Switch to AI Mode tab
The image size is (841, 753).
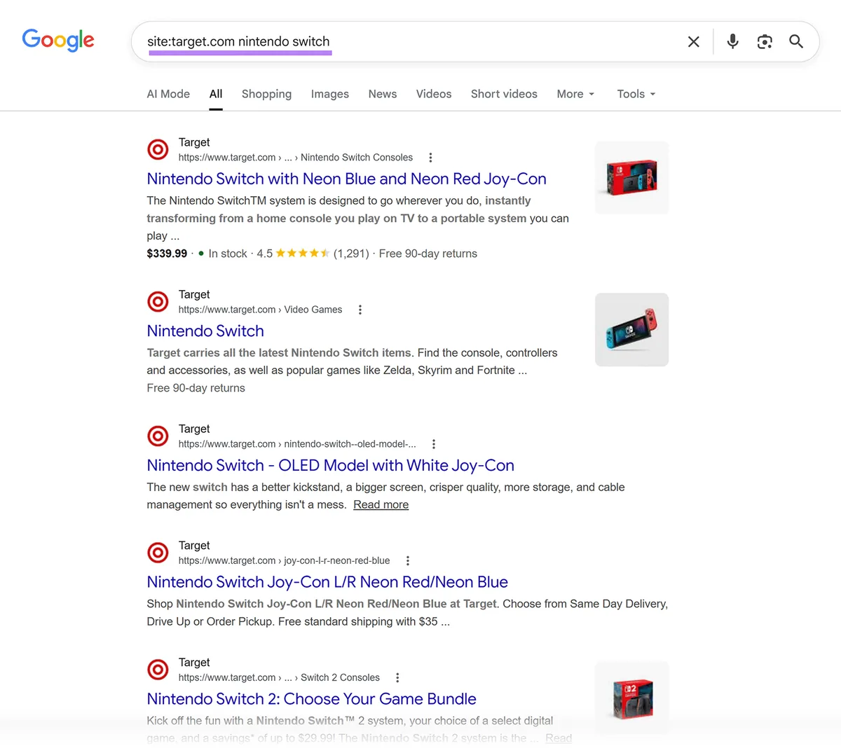(168, 94)
